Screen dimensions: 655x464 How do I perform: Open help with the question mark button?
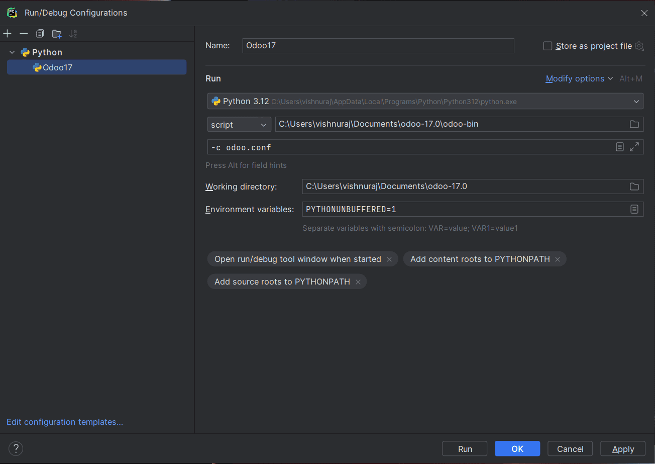16,448
